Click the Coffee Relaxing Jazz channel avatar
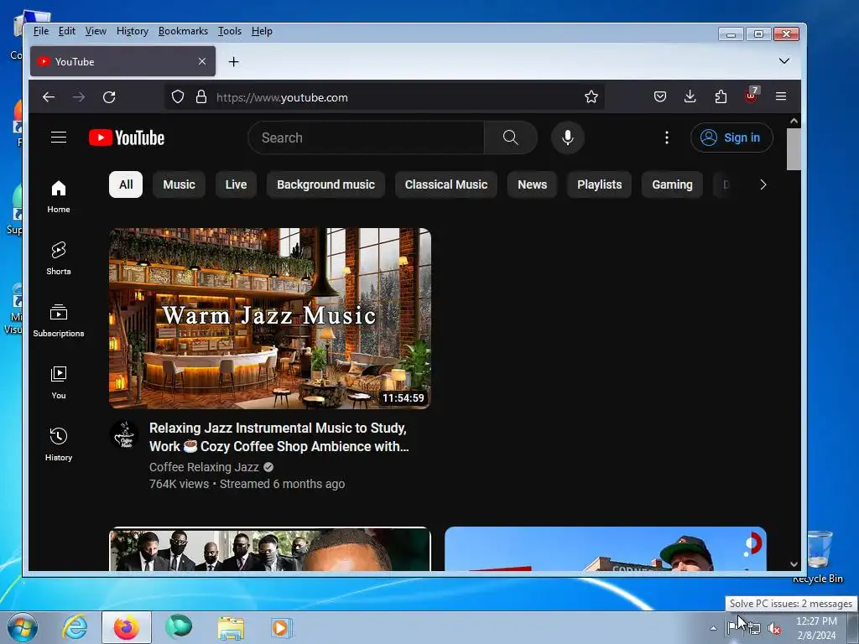This screenshot has width=859, height=644. tap(124, 434)
